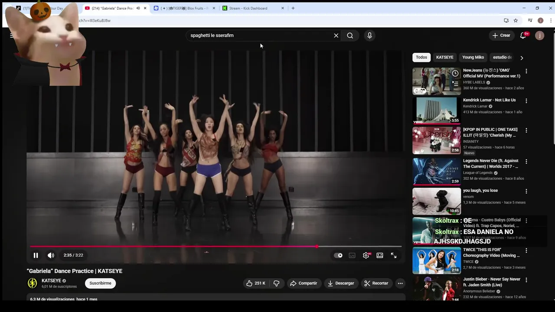Dislike the Gabriela dance video
Image resolution: width=555 pixels, height=312 pixels.
click(x=276, y=283)
